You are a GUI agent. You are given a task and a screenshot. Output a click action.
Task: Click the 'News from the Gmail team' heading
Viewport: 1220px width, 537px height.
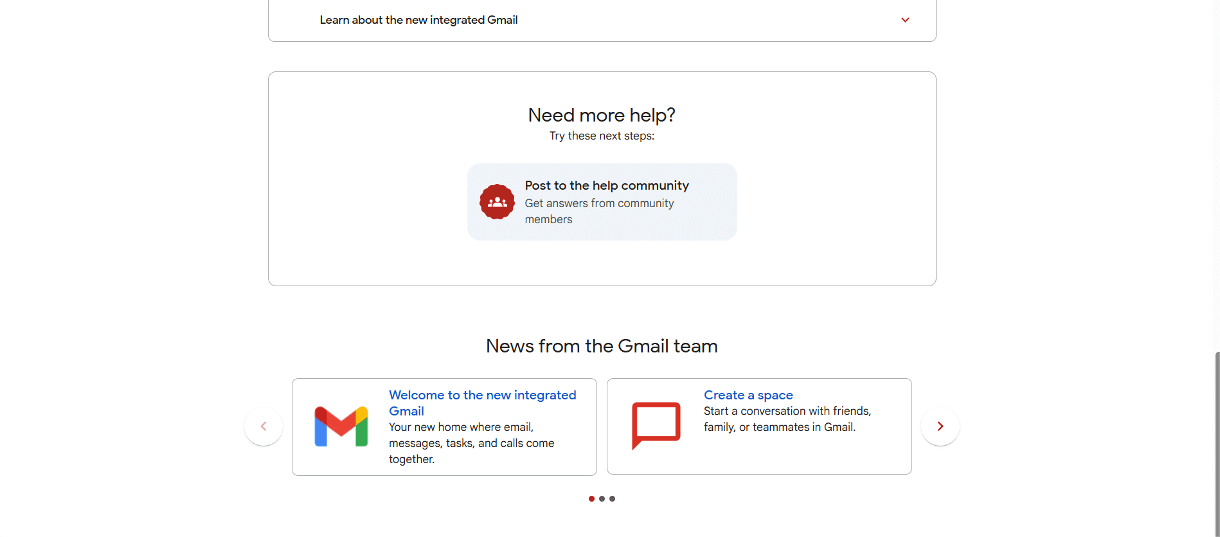click(x=602, y=346)
